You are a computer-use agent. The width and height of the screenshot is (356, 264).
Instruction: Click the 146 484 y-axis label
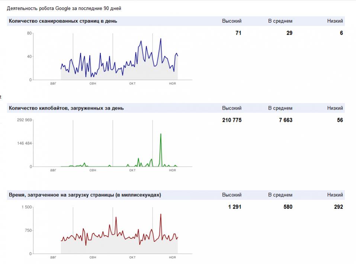click(x=25, y=143)
